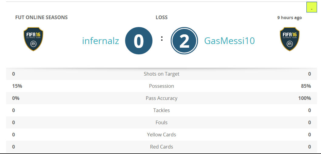Click infernalz's 15% possession value
Viewport: 321px width, 154px height.
pos(17,86)
